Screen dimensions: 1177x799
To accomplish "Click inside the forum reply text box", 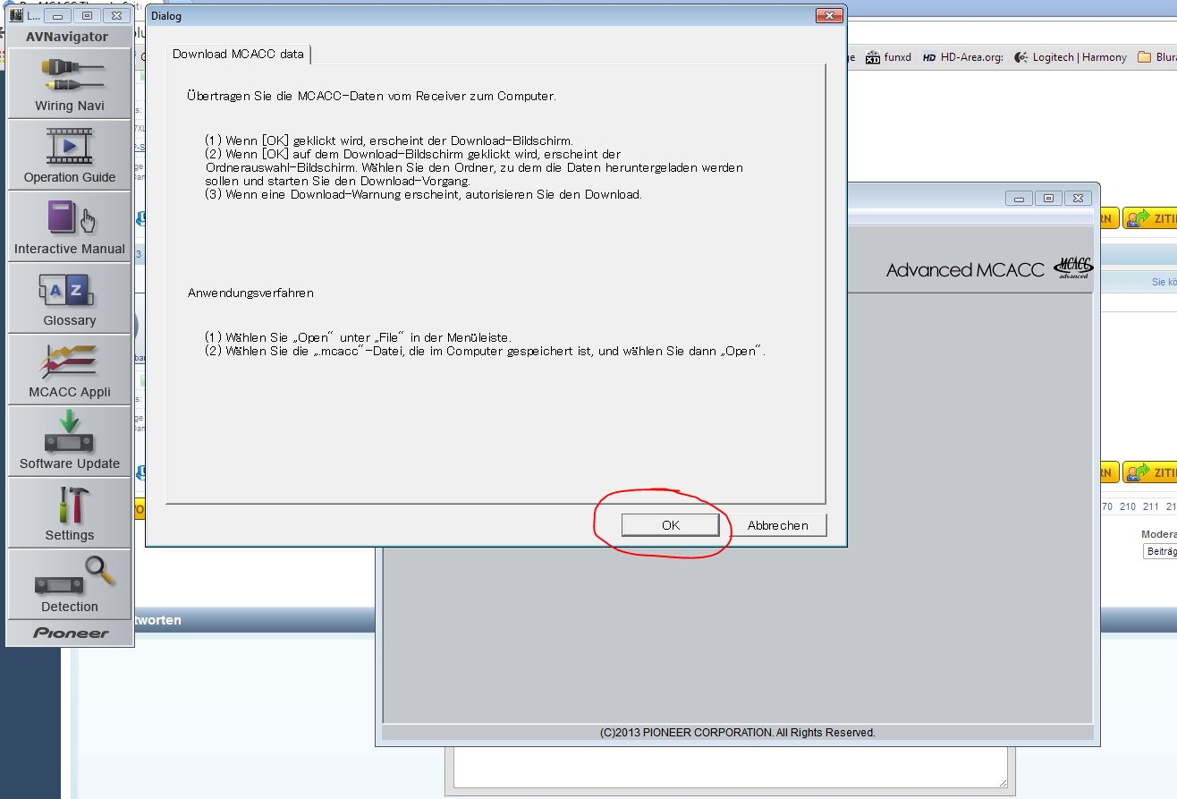I will [x=730, y=769].
